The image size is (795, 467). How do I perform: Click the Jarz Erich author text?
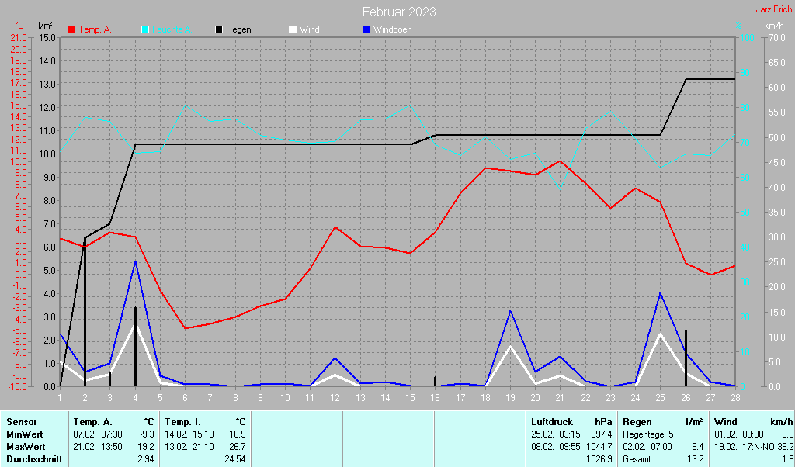(x=773, y=9)
